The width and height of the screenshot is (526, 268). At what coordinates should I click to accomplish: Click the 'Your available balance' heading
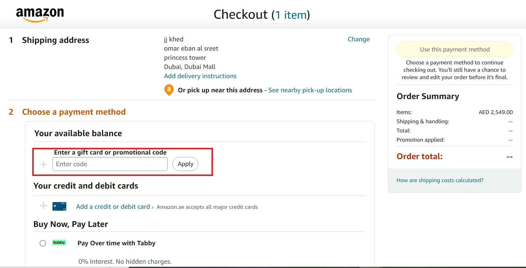[x=78, y=133]
